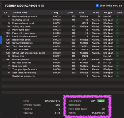Select the HDA temperature row

click(x=63, y=59)
